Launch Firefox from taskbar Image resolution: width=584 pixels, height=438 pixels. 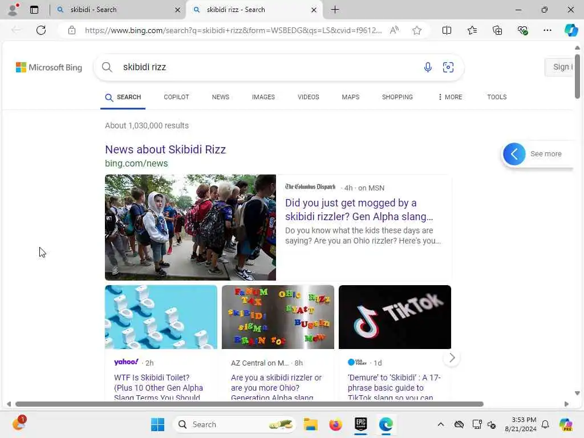[x=335, y=424]
